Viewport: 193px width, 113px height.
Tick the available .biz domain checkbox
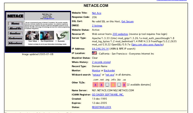click(119, 85)
